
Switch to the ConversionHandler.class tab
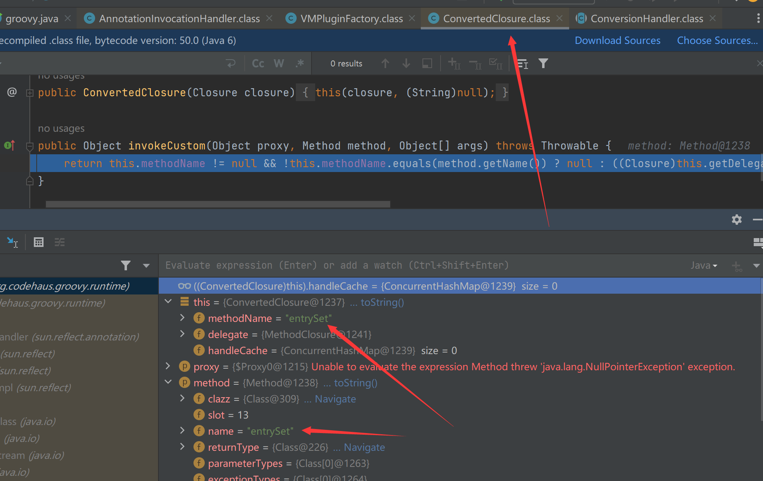(646, 19)
